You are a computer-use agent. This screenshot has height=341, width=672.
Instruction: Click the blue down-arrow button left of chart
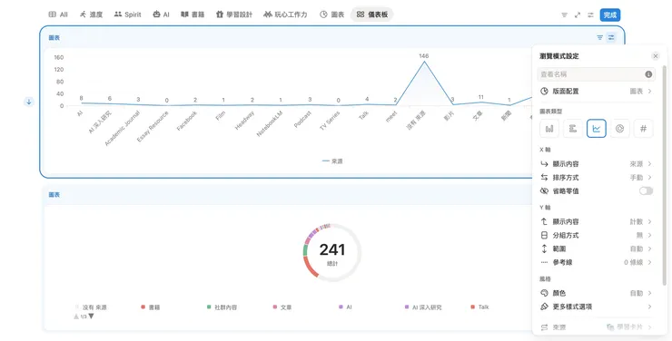(29, 102)
